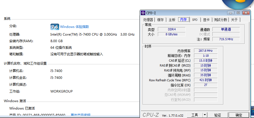Click the WORKGROUP workgroup value
This screenshot has width=254, height=118.
(62, 91)
